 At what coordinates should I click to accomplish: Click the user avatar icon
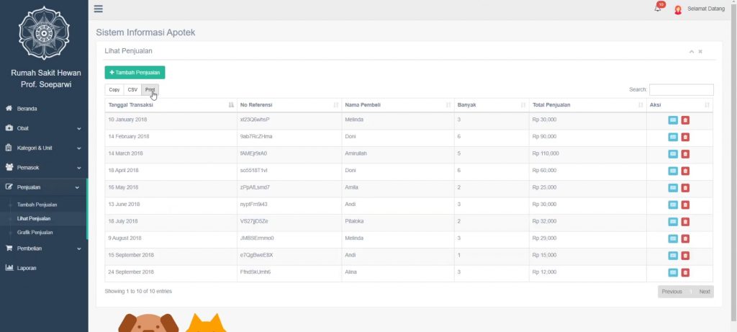click(x=677, y=9)
